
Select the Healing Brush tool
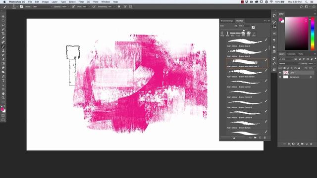coord(3,42)
